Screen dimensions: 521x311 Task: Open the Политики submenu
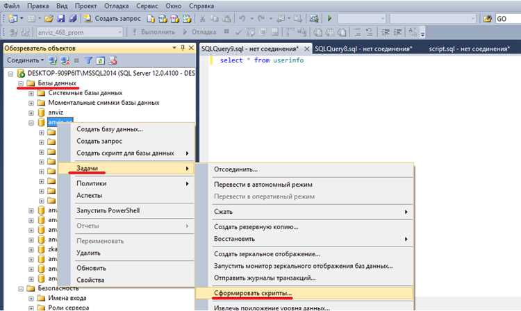[126, 183]
